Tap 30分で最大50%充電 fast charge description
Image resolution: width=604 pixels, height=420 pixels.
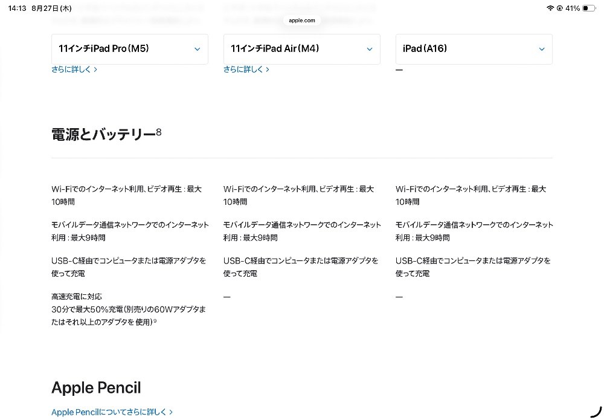click(x=129, y=315)
